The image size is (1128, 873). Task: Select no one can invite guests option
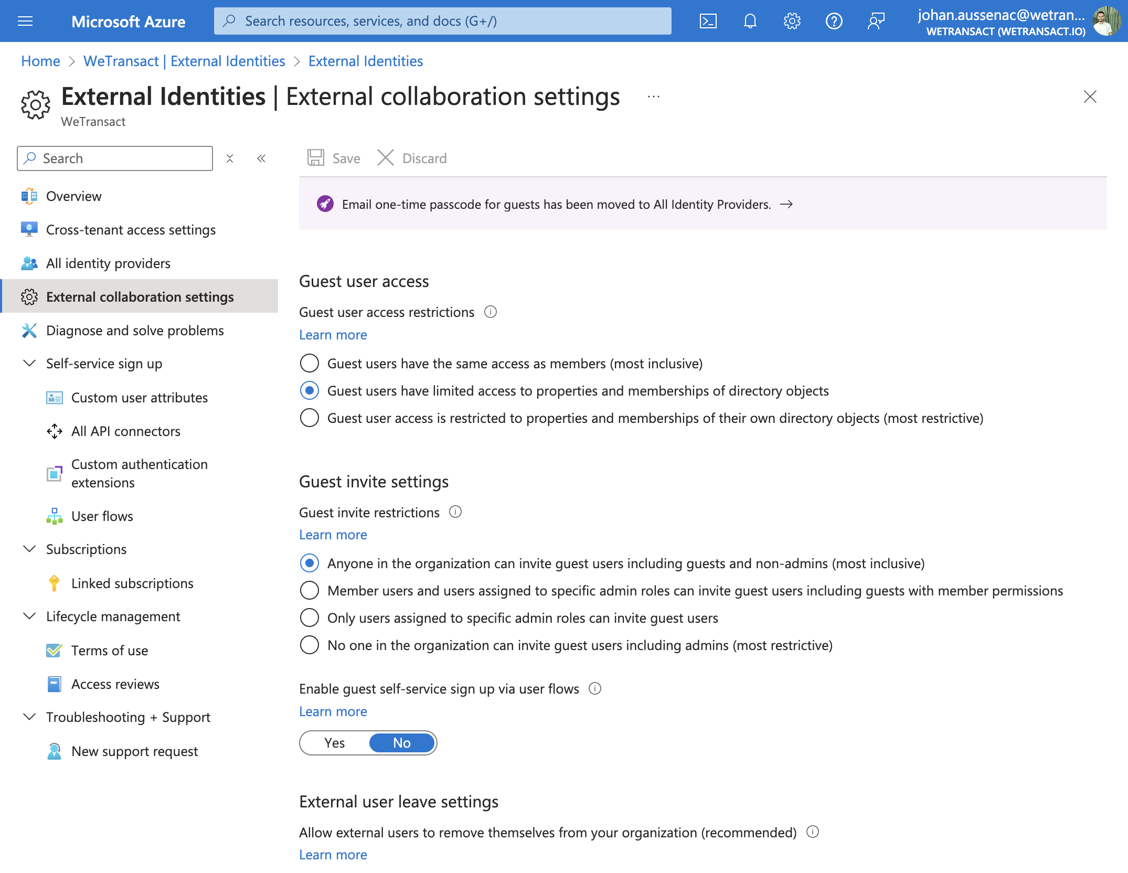310,645
